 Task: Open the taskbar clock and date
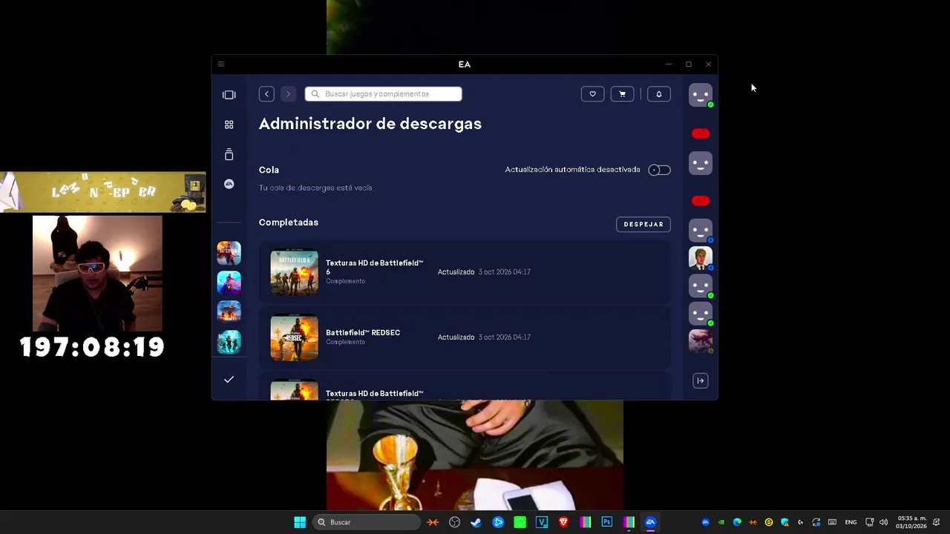[x=911, y=522]
